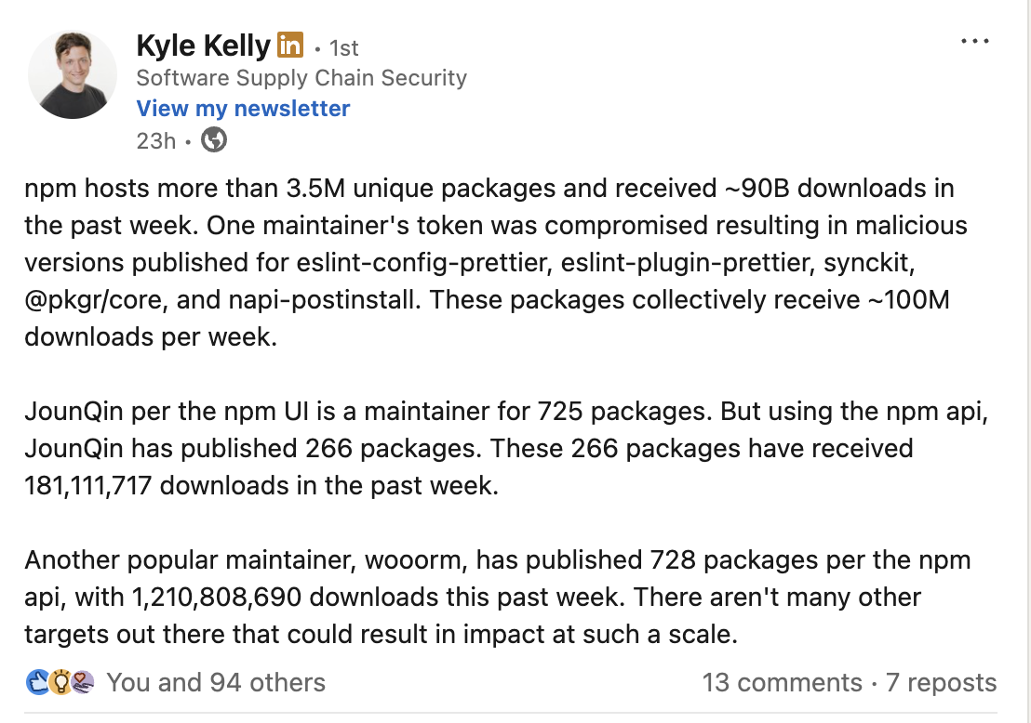Open the View my newsletter link
The height and width of the screenshot is (723, 1031).
click(x=243, y=108)
